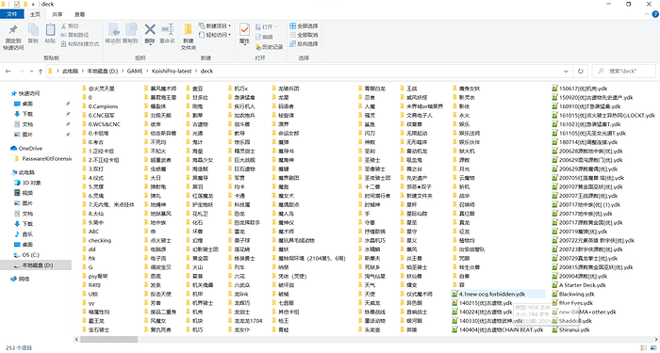Click the Up one level arrow
This screenshot has height=353, width=660.
[41, 72]
